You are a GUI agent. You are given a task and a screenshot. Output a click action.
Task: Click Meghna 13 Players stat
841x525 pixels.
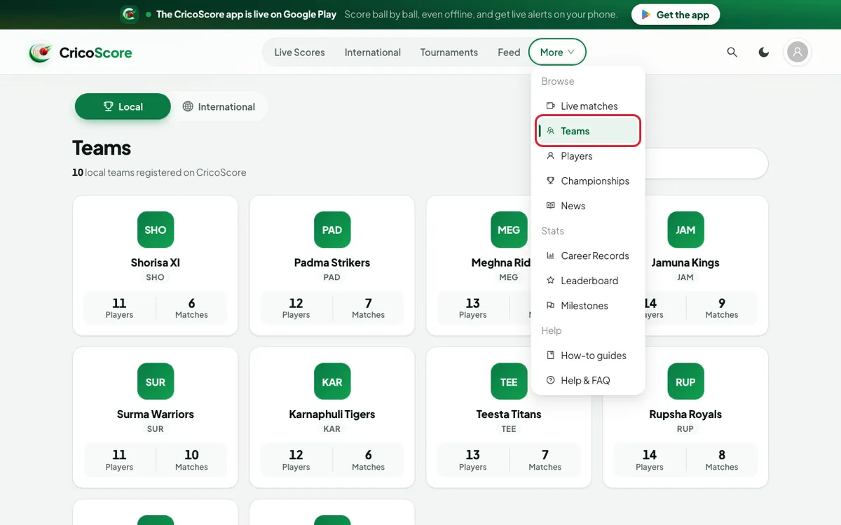(472, 308)
